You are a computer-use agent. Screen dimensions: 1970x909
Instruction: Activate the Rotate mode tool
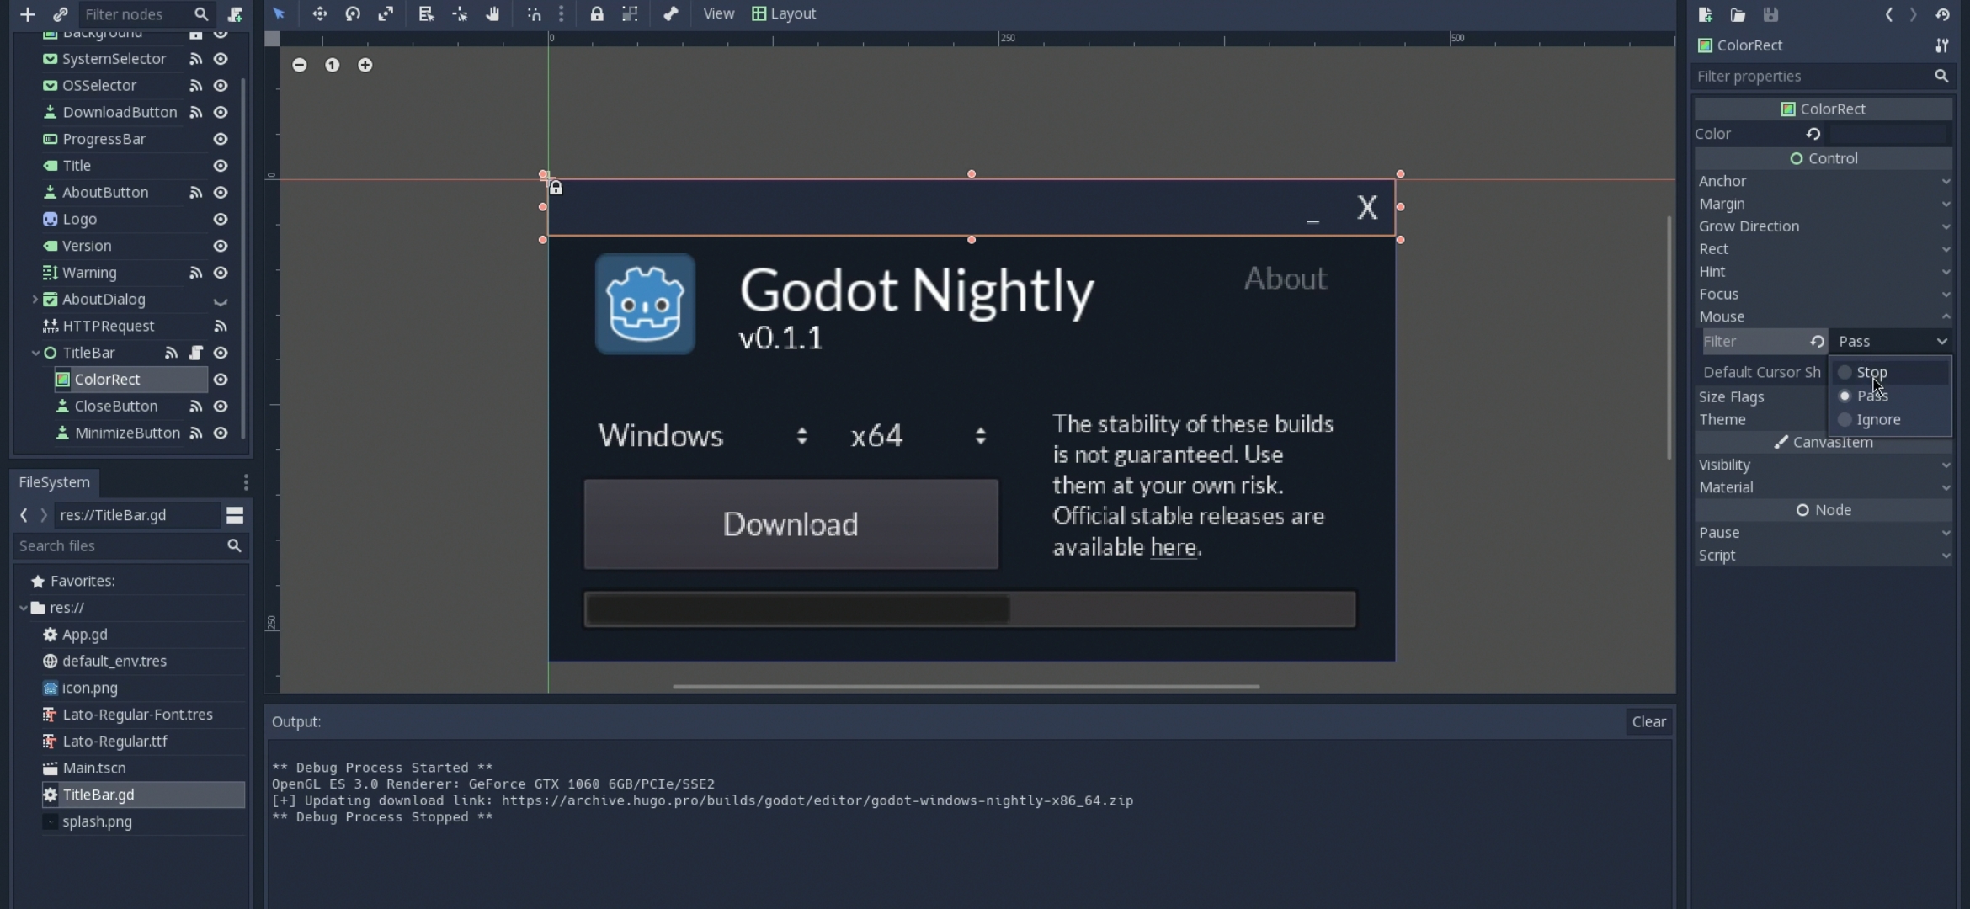tap(353, 13)
